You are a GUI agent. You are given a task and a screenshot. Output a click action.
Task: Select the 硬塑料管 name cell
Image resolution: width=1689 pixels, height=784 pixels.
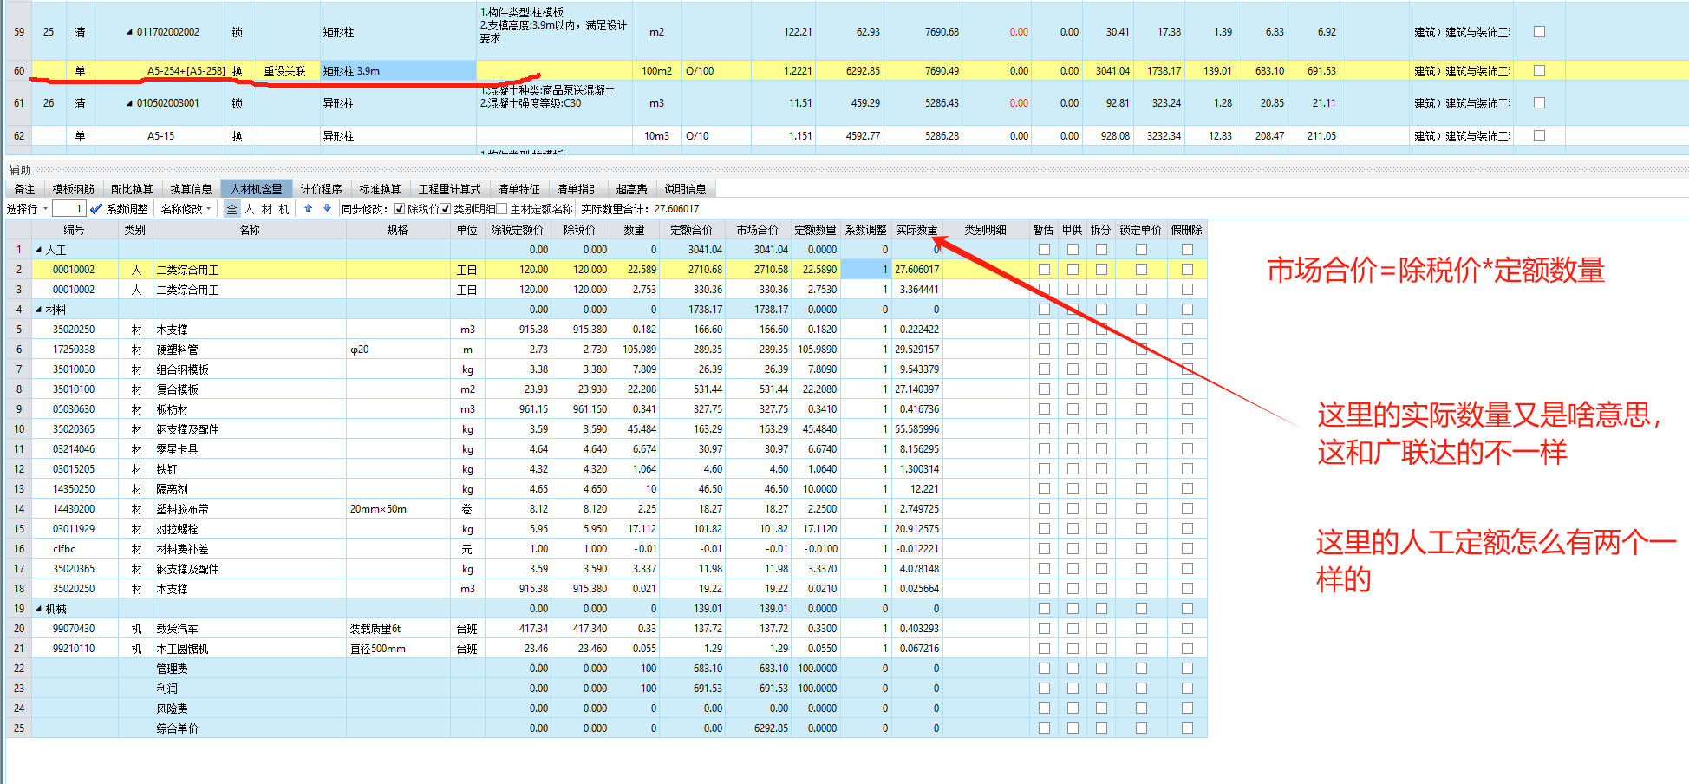point(250,350)
